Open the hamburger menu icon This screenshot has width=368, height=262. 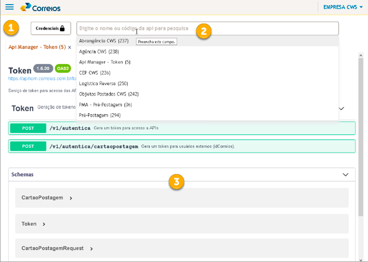[x=9, y=7]
